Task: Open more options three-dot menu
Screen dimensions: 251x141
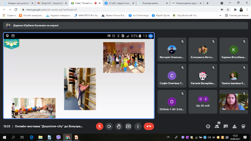Action: pos(138,126)
